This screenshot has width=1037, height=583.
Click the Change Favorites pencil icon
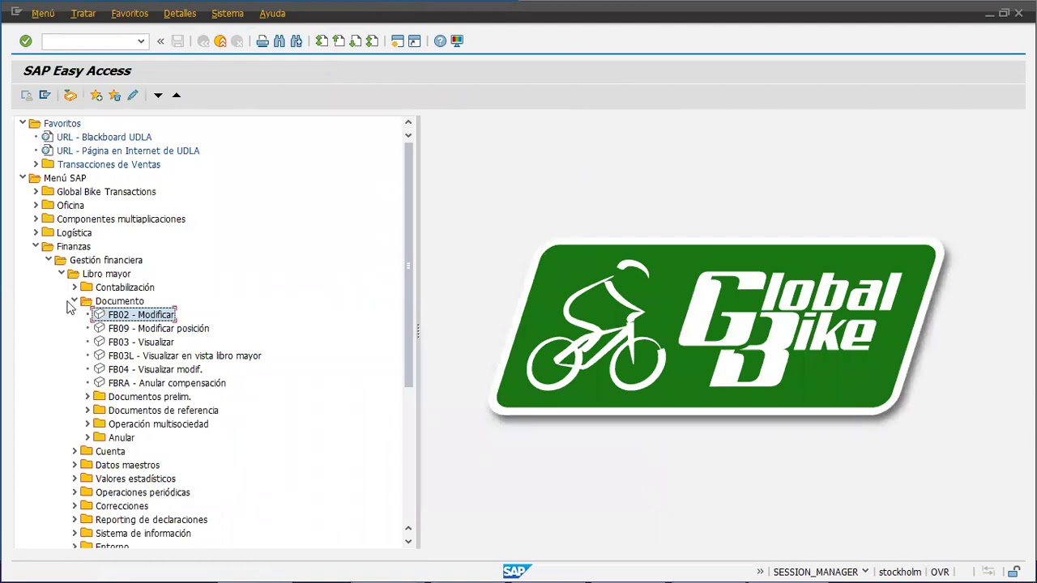pos(133,96)
